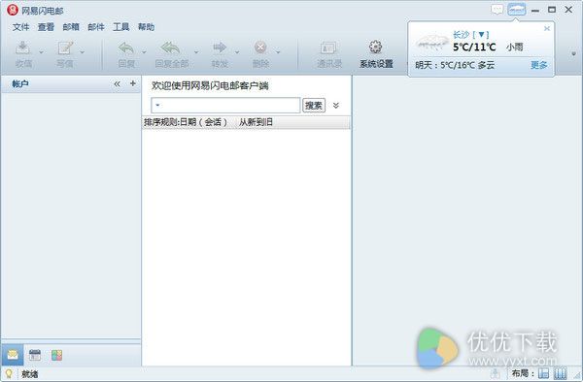Click 更多 link in weather popup
Image resolution: width=583 pixels, height=382 pixels.
(x=538, y=65)
